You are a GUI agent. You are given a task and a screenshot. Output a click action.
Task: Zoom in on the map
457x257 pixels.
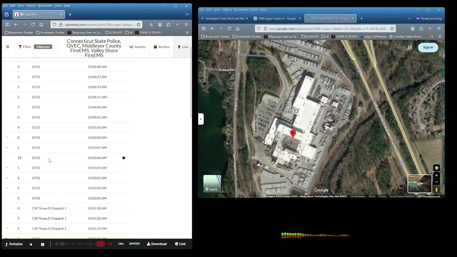click(x=436, y=175)
